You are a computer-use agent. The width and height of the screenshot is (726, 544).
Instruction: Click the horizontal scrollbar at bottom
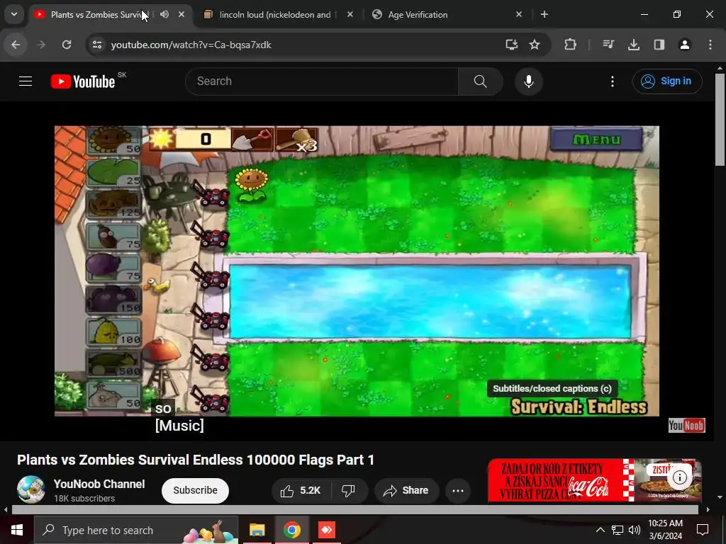click(355, 510)
